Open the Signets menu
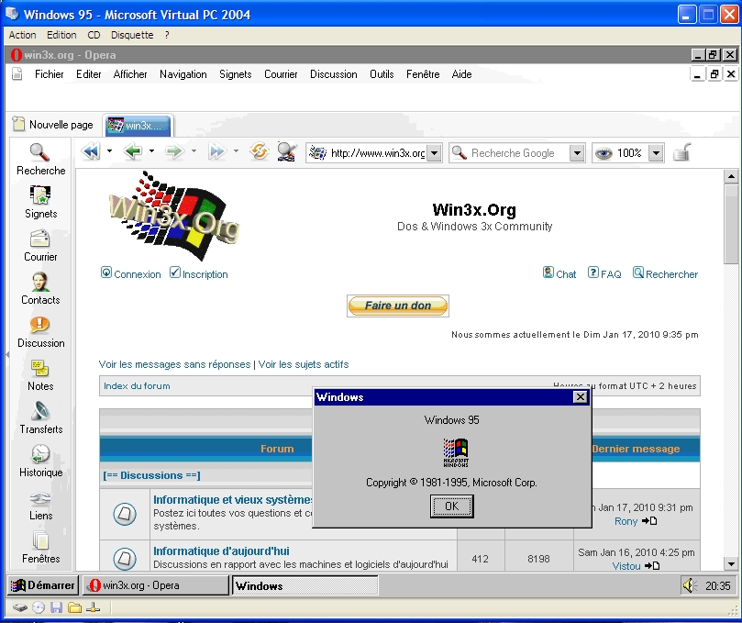The height and width of the screenshot is (623, 742). (x=235, y=74)
